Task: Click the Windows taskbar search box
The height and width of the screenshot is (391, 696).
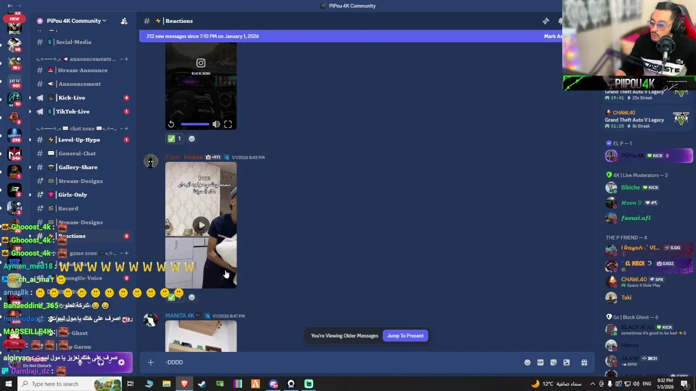Action: point(70,384)
